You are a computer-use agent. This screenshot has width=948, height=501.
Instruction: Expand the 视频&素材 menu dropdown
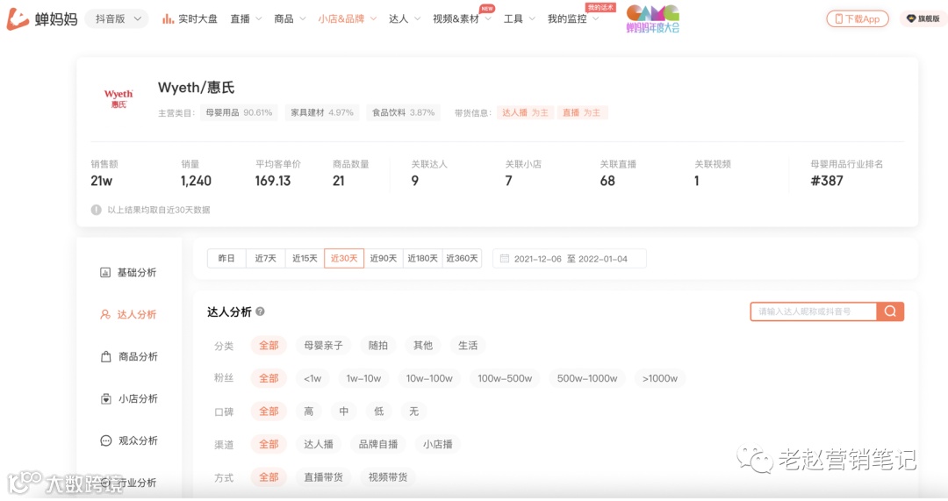[463, 18]
